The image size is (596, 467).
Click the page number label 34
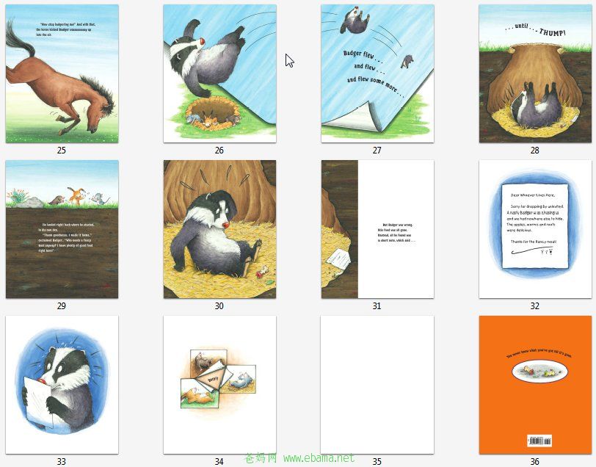point(219,461)
